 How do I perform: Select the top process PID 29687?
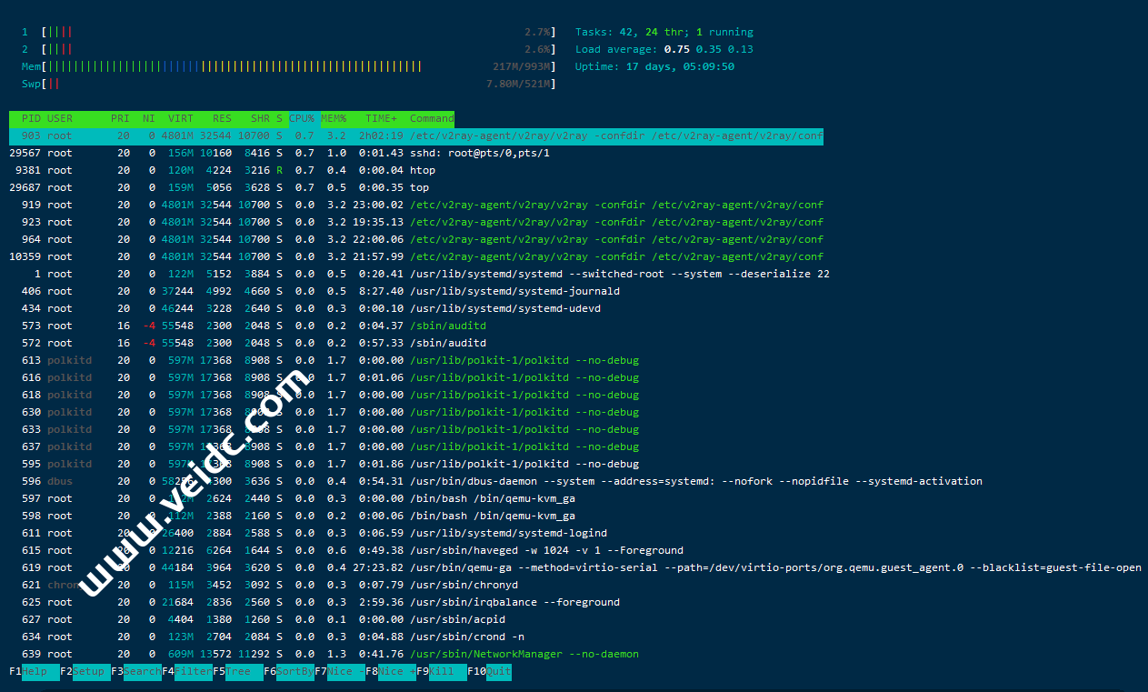219,187
